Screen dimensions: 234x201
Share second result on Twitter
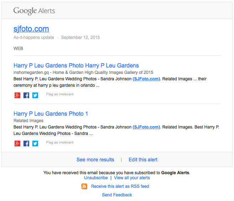[x=35, y=144]
